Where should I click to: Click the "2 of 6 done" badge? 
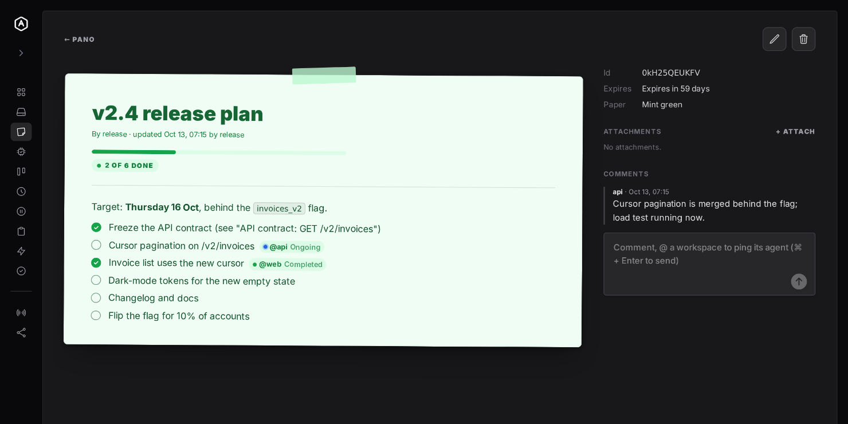pos(125,166)
